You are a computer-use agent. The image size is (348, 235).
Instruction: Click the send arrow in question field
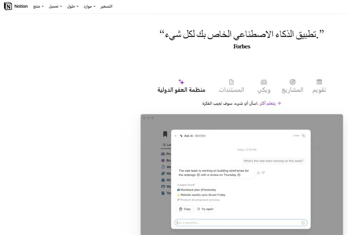pos(303,223)
